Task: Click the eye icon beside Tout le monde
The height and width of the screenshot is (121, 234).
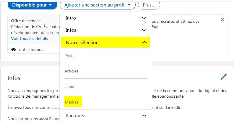Action: click(x=13, y=50)
